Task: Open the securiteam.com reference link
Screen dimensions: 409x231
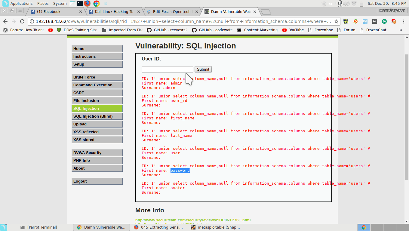Action: click(x=193, y=220)
